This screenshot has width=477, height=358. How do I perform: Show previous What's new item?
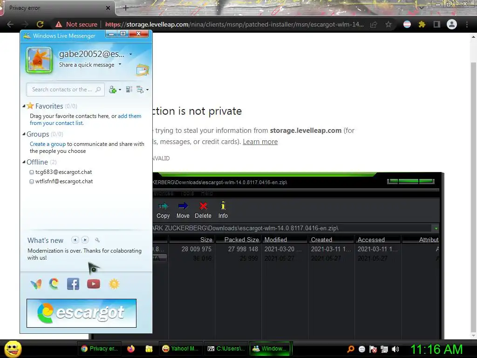pyautogui.click(x=75, y=240)
